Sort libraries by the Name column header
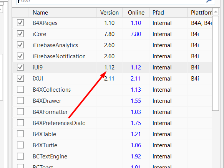The width and height of the screenshot is (224, 168). click(63, 13)
